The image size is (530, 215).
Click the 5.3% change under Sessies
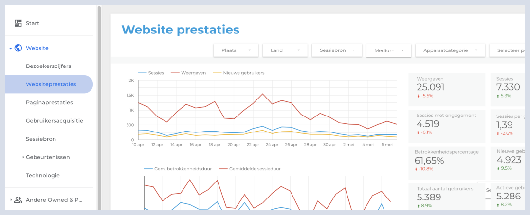[504, 96]
